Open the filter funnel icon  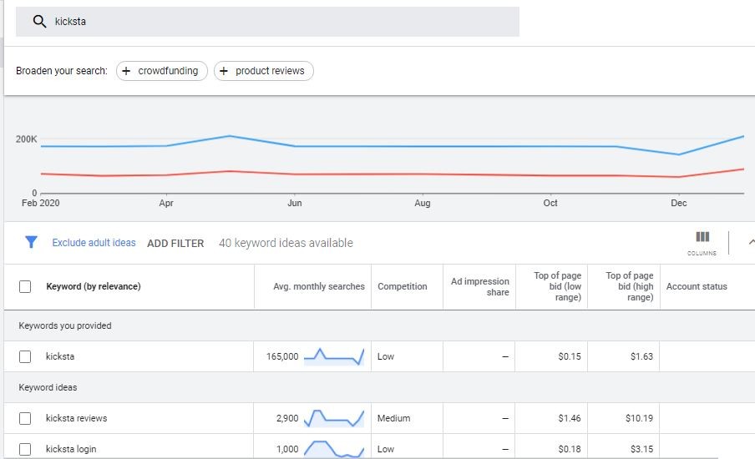pyautogui.click(x=31, y=242)
